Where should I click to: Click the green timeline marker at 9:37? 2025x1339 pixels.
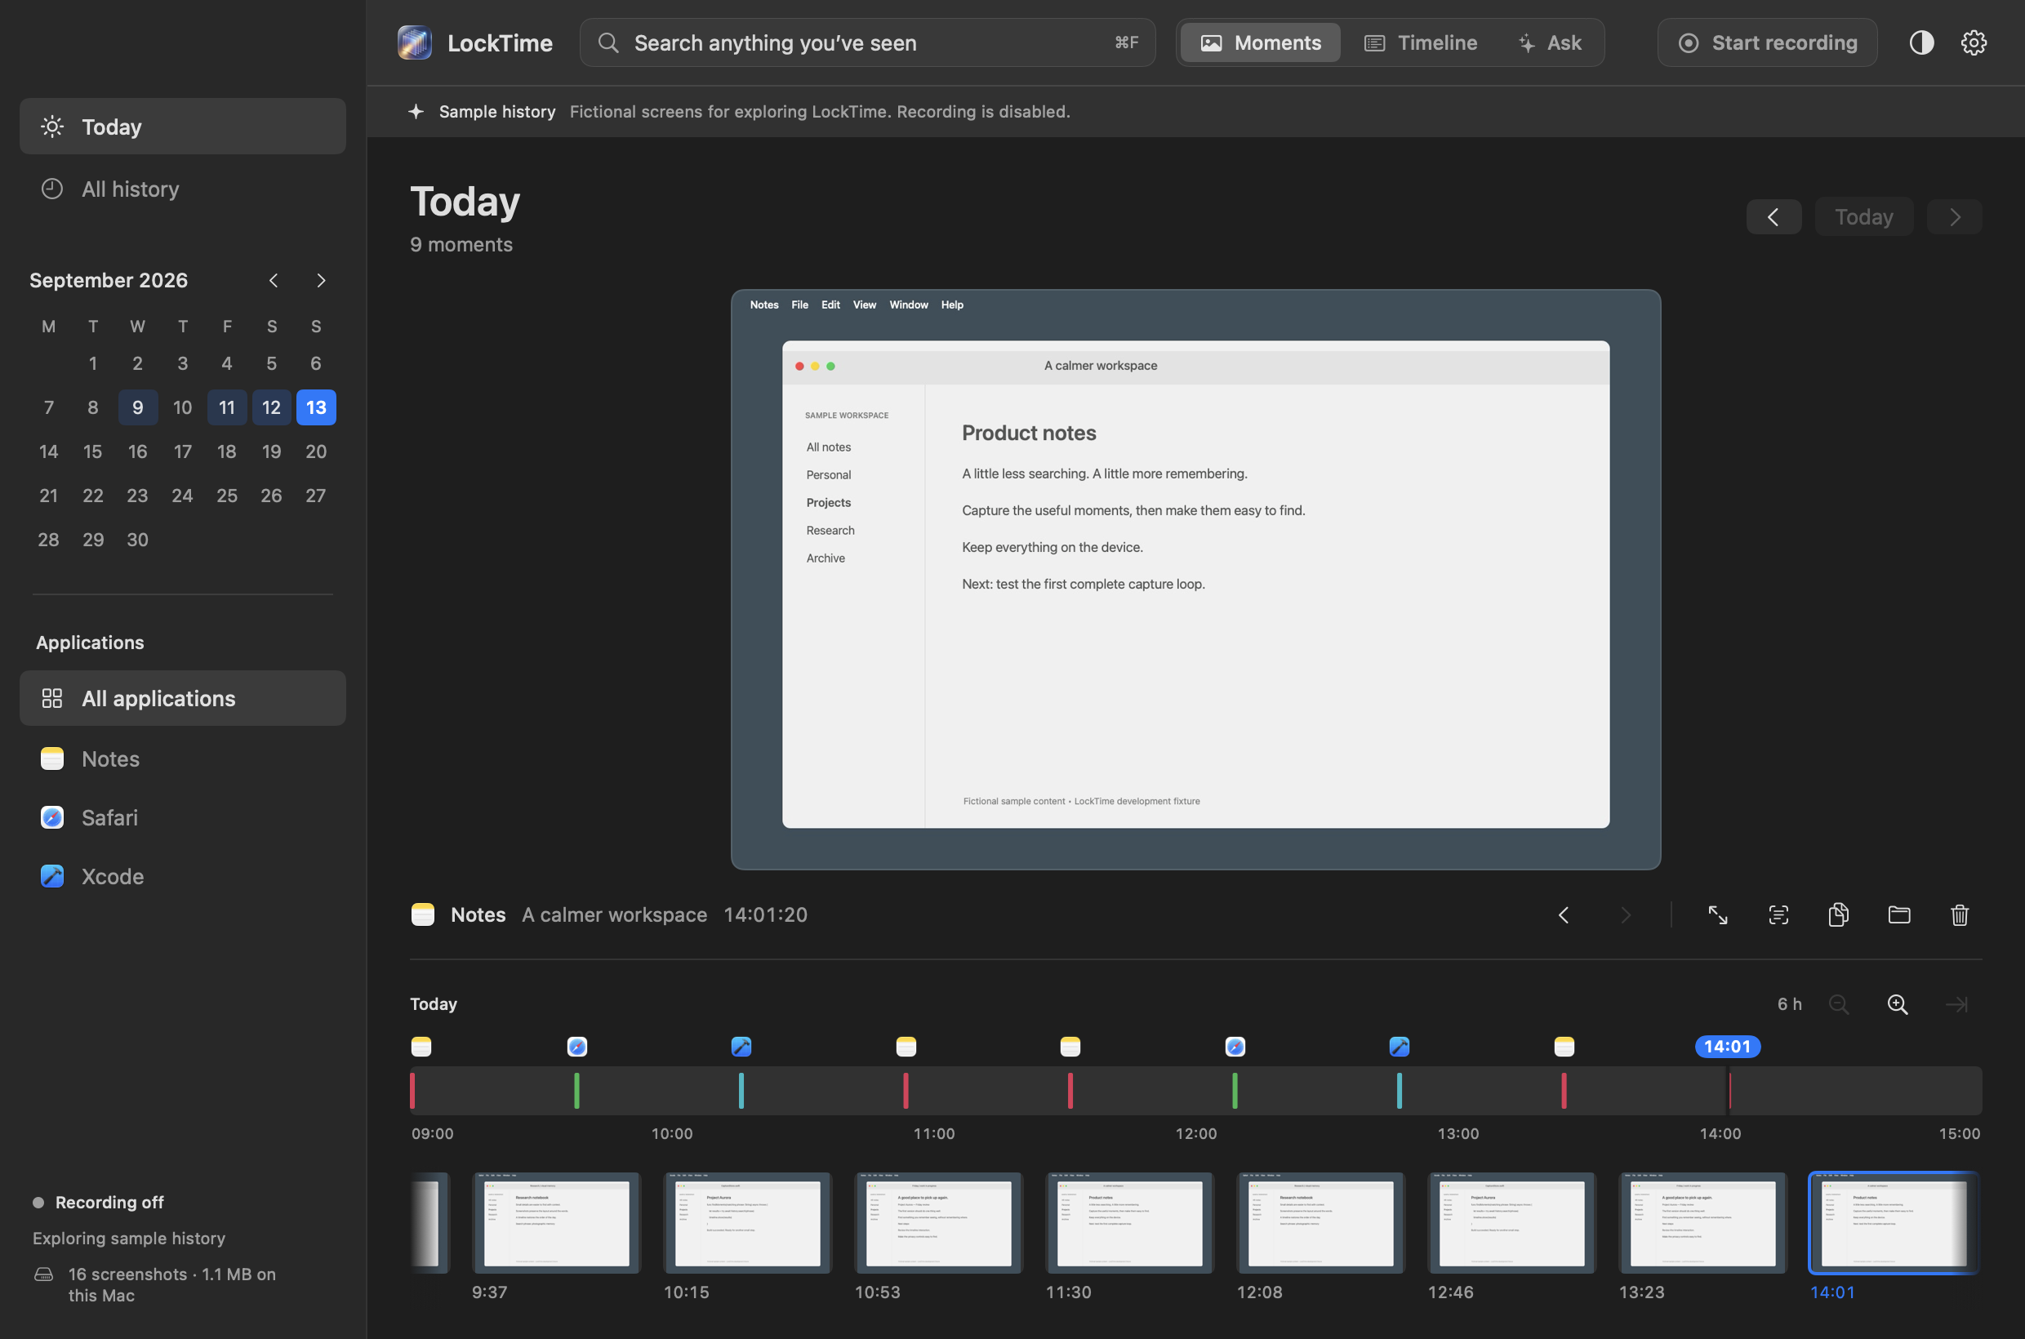tap(576, 1091)
